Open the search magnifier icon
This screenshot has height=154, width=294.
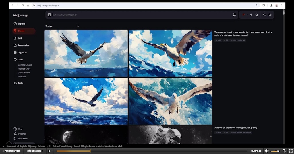[264, 15]
